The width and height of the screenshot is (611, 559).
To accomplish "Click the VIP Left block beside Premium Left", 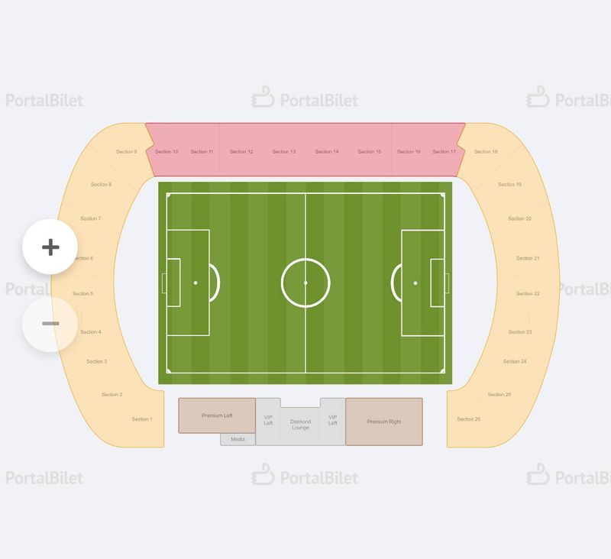I will click(x=268, y=420).
